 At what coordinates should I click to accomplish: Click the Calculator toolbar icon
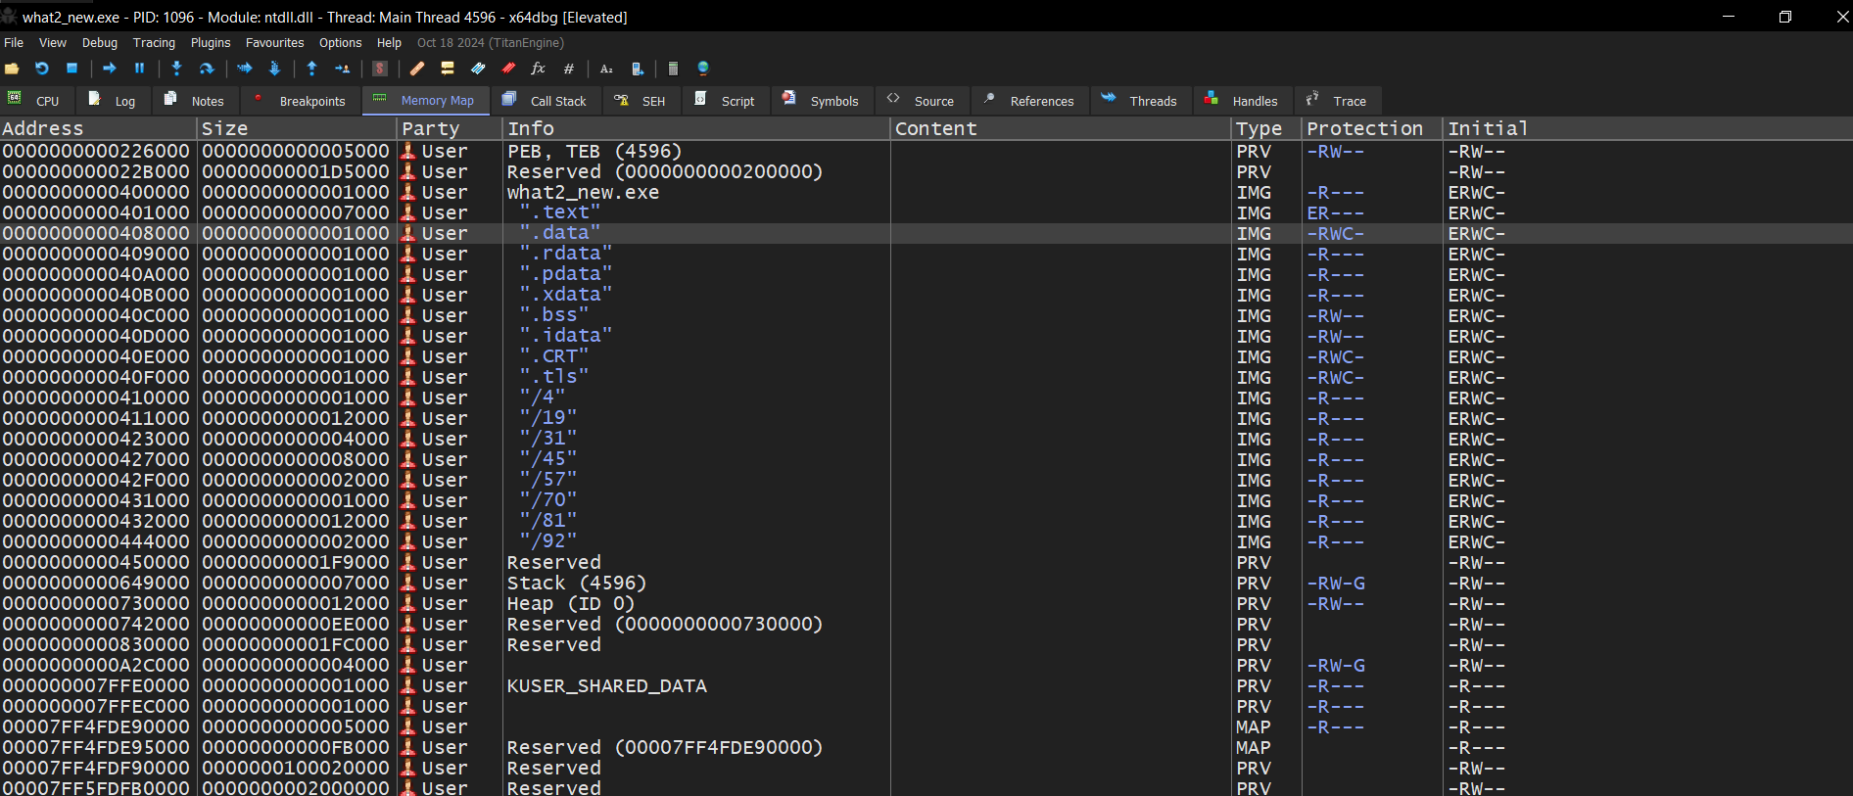coord(673,69)
